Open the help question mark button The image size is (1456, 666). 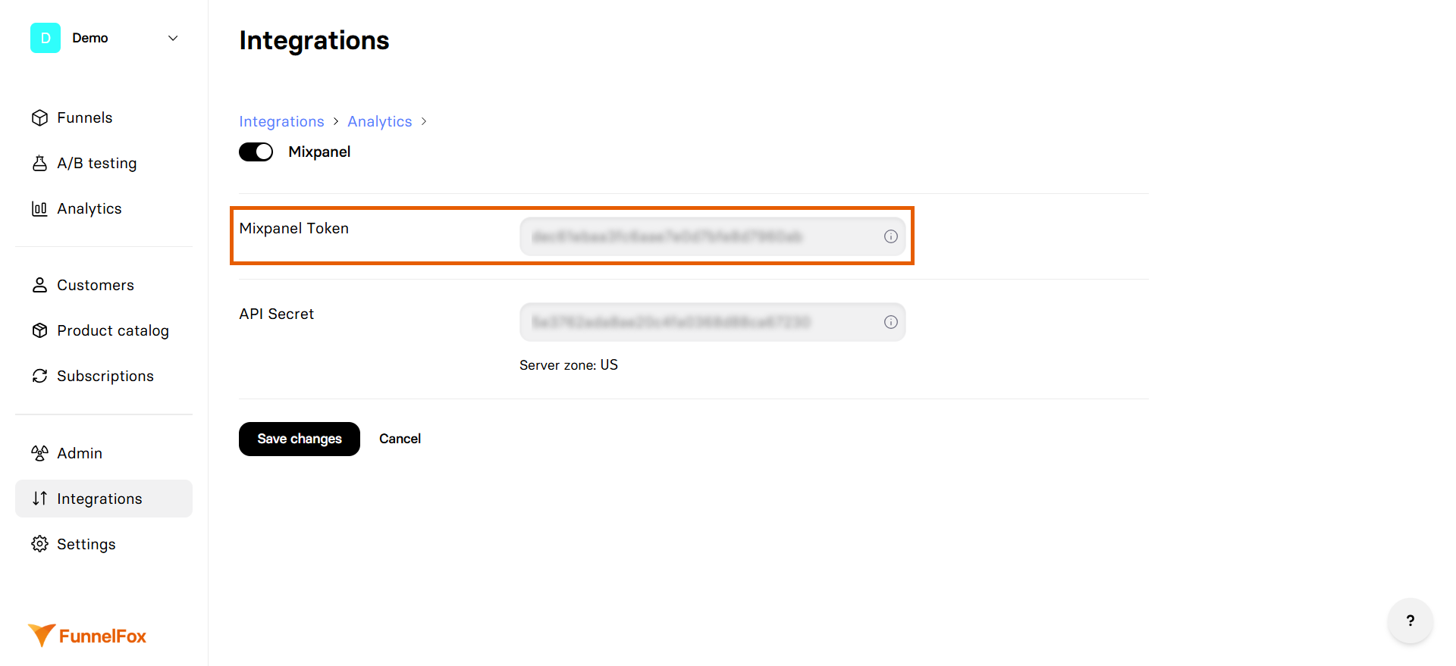point(1410,621)
